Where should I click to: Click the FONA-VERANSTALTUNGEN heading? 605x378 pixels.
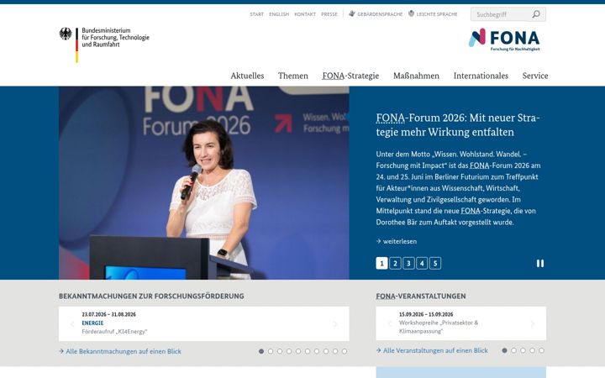pos(421,296)
